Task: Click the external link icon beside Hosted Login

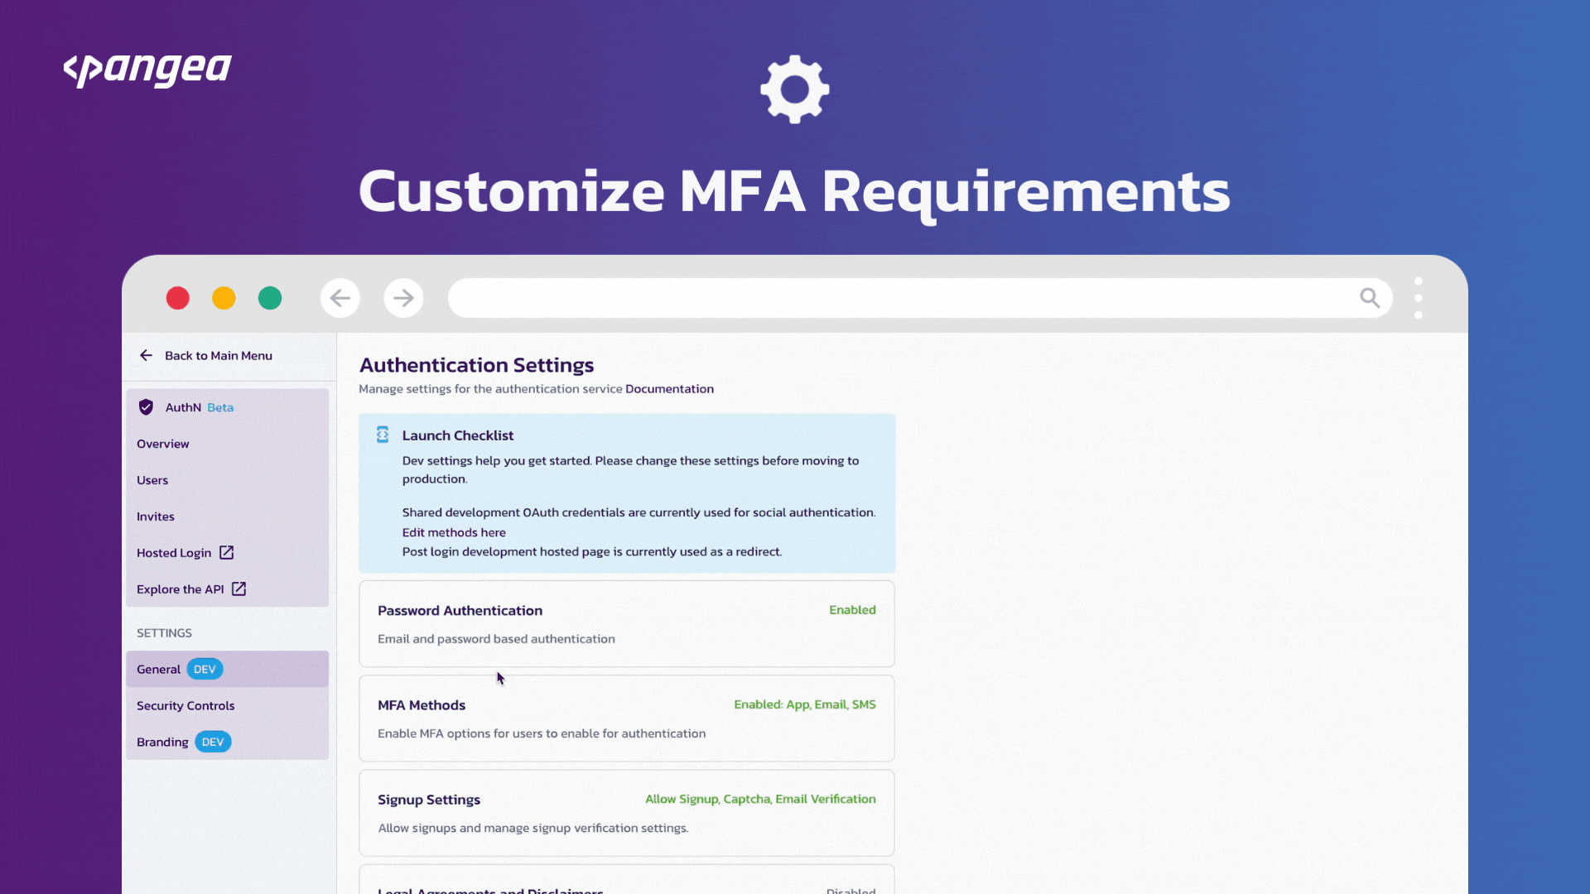Action: pos(226,552)
